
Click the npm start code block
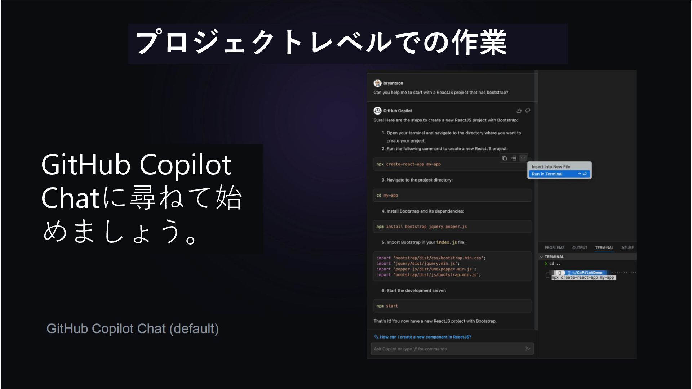452,306
